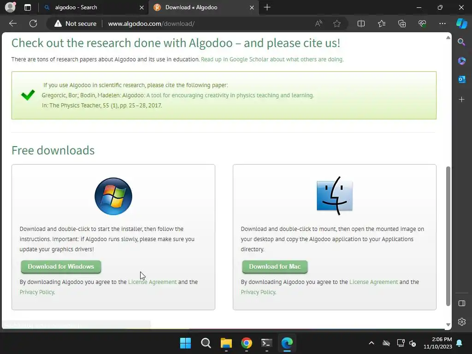This screenshot has width=472, height=354.
Task: Click the Edge profile avatar icon
Action: (10, 7)
